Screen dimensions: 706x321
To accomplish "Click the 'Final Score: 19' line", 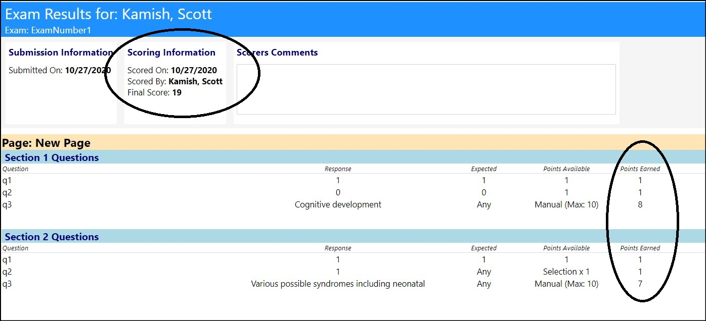I will (154, 92).
